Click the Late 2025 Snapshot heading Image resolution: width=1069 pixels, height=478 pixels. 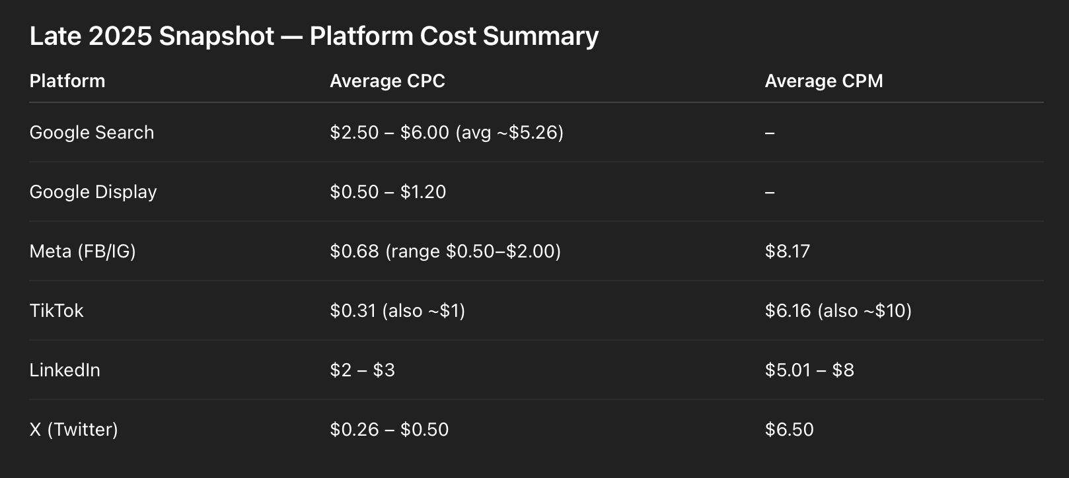(x=314, y=36)
